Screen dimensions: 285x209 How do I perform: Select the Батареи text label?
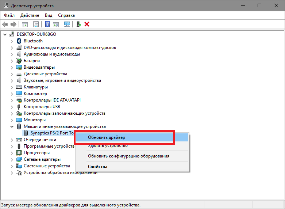tap(32, 61)
